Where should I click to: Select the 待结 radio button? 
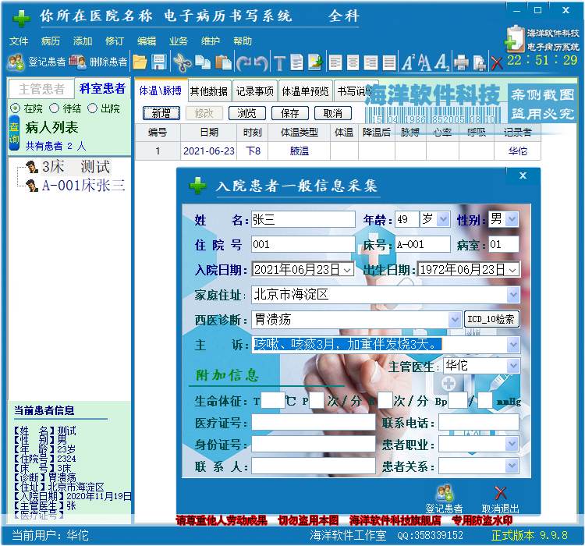pyautogui.click(x=55, y=108)
